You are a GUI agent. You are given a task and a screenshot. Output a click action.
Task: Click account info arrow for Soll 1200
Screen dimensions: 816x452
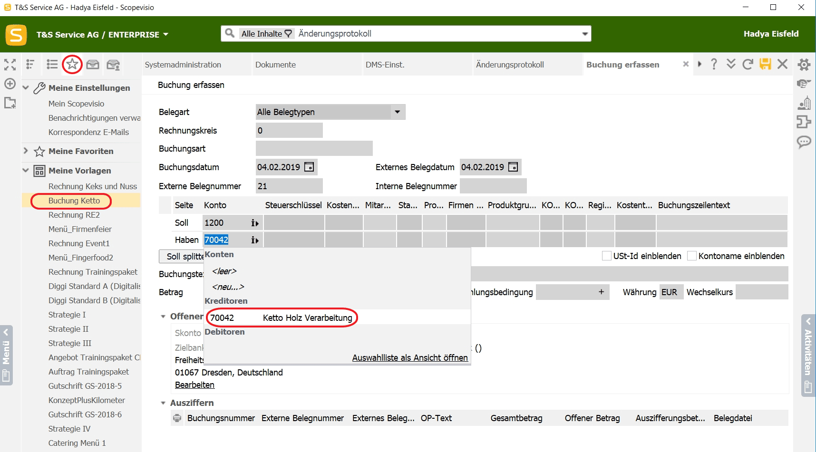pos(255,223)
